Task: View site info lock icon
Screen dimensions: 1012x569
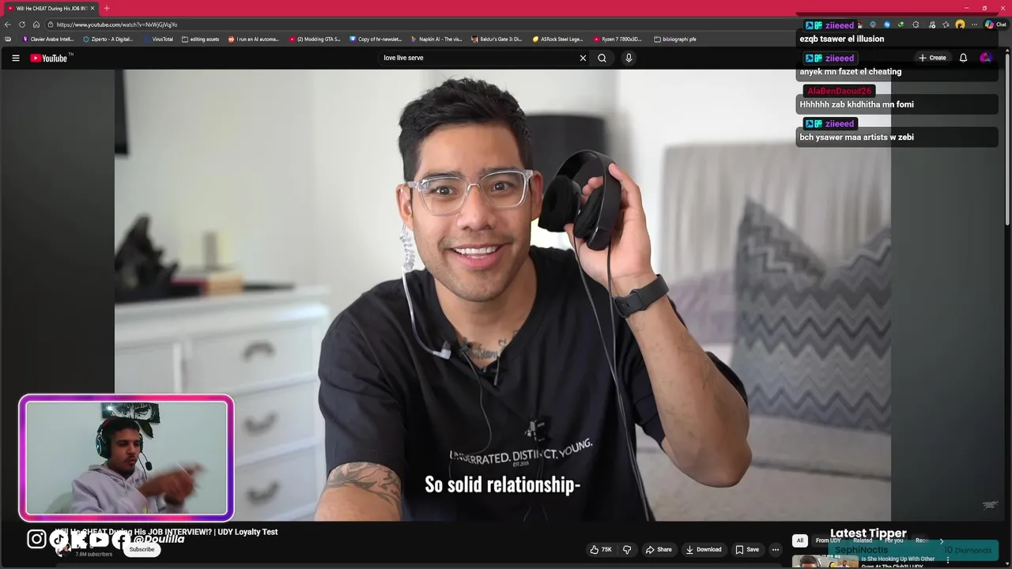Action: (x=49, y=24)
